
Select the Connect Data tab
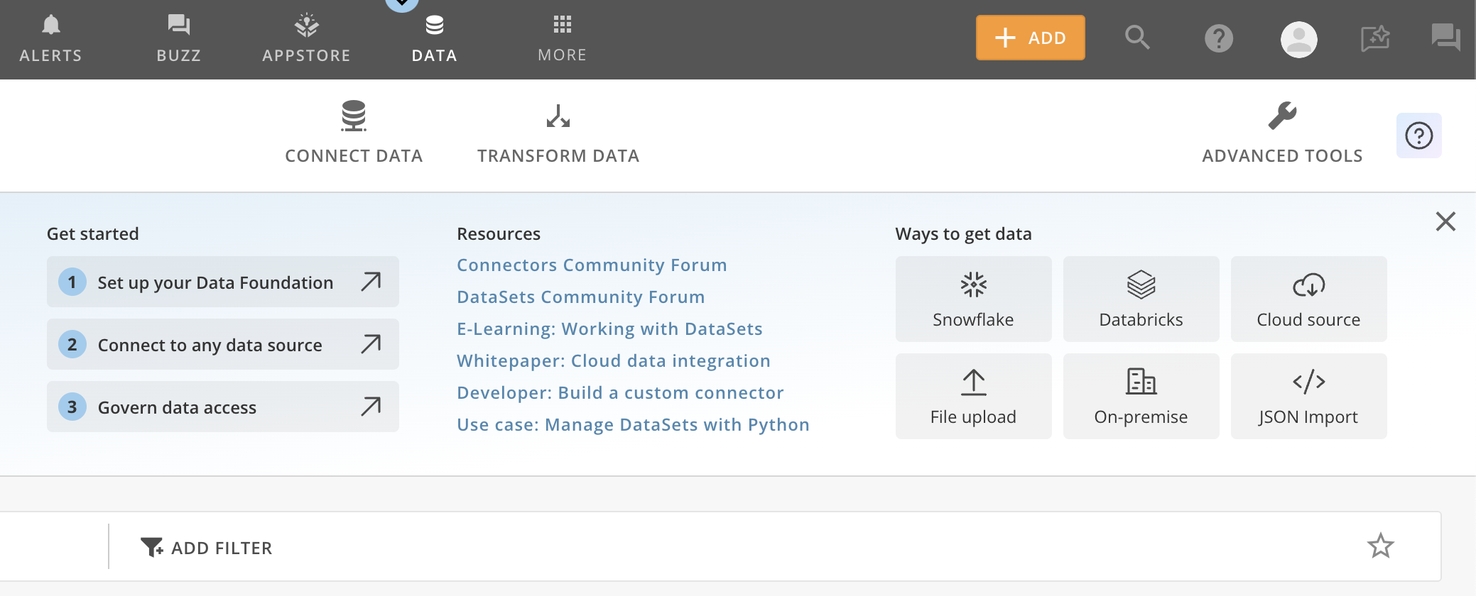point(354,133)
